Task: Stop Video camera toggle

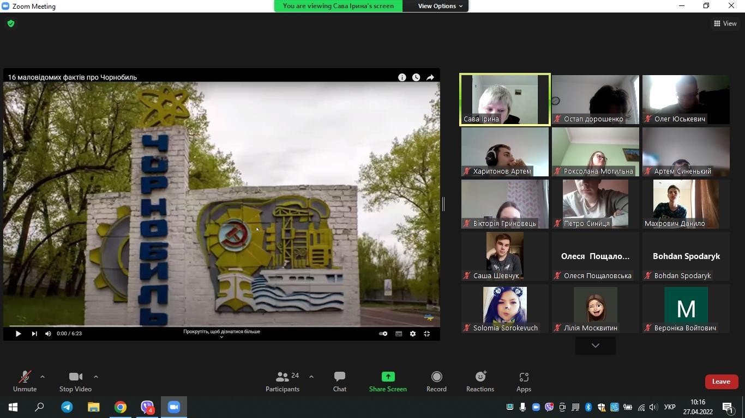Action: pyautogui.click(x=75, y=381)
